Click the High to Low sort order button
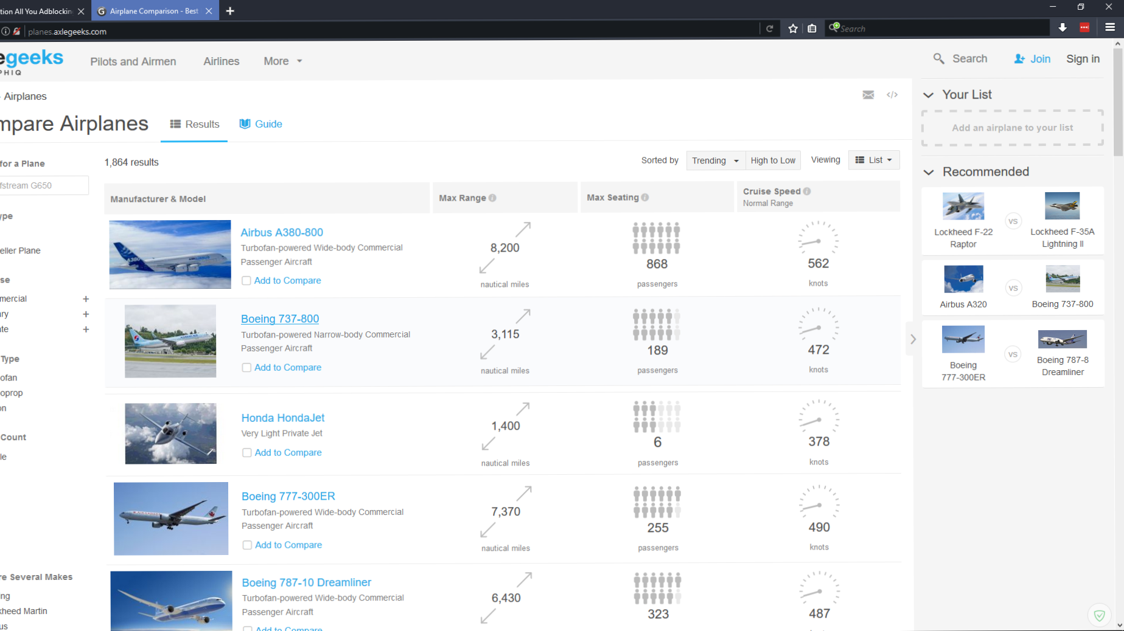 (773, 160)
